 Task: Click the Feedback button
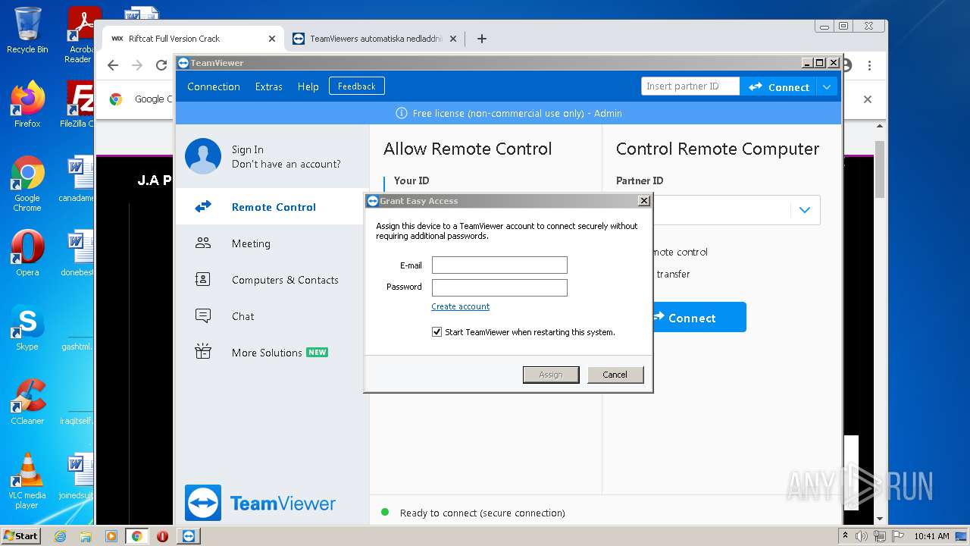pyautogui.click(x=357, y=86)
